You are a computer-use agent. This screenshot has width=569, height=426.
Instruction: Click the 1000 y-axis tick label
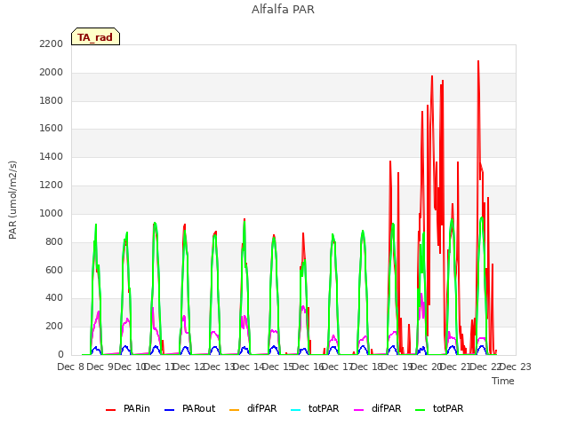[52, 213]
